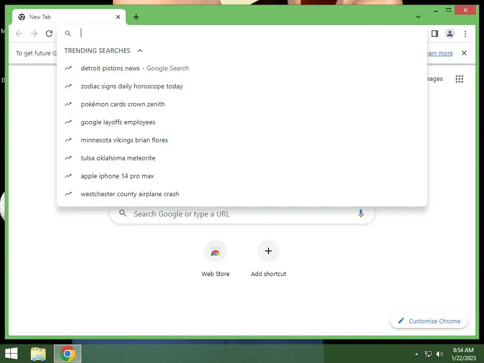This screenshot has height=363, width=484.
Task: Open the Web Store shortcut
Action: 216,259
